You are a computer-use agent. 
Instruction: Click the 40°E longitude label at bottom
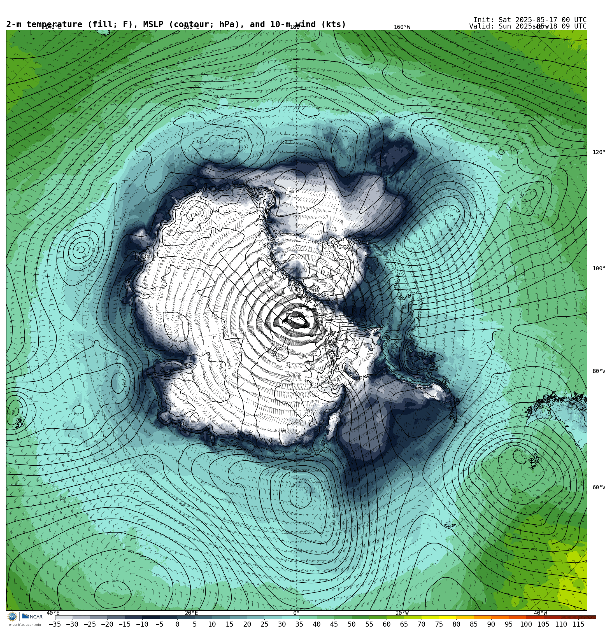pos(53,613)
